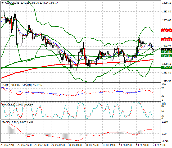Screen dimensions: 172x148
Task: Click the 1368.10 price scale value
Action: point(166,3)
